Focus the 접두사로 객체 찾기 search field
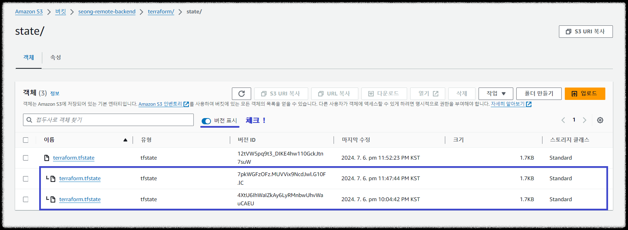Viewport: 628px width, 230px height. click(x=108, y=120)
